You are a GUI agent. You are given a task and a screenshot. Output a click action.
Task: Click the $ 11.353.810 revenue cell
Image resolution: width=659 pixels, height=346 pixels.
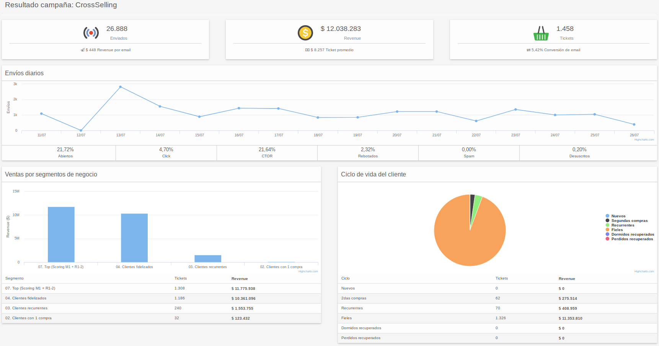570,319
